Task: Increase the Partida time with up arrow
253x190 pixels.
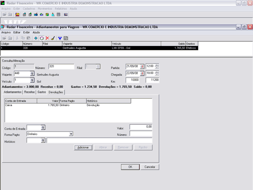Action: (157, 65)
